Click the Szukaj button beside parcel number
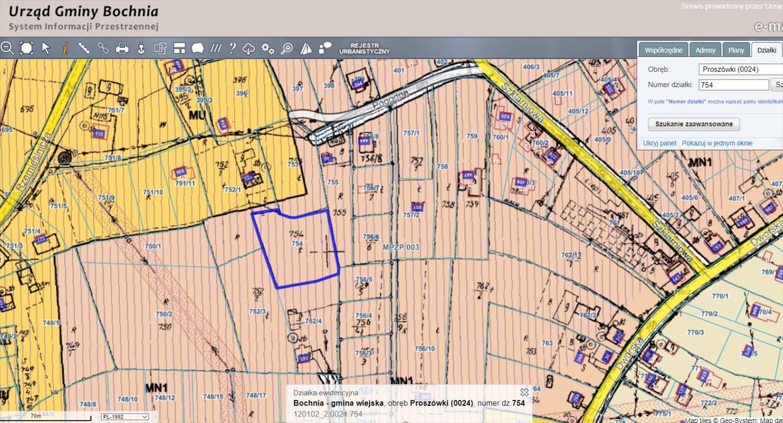This screenshot has width=783, height=423. tap(777, 85)
